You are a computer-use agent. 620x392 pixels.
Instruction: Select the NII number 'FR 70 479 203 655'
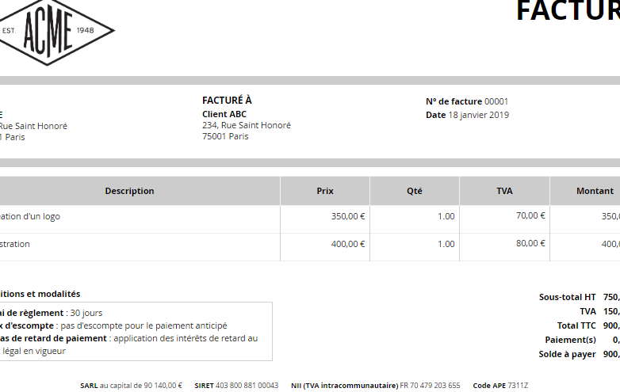pyautogui.click(x=430, y=386)
